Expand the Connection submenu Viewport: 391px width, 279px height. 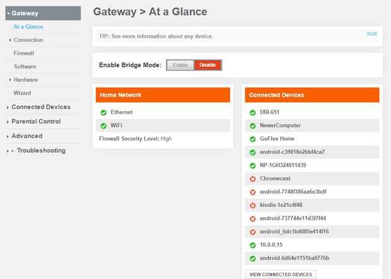click(28, 40)
